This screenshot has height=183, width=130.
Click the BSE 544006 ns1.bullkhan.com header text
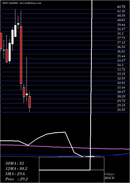(x=22, y=3)
